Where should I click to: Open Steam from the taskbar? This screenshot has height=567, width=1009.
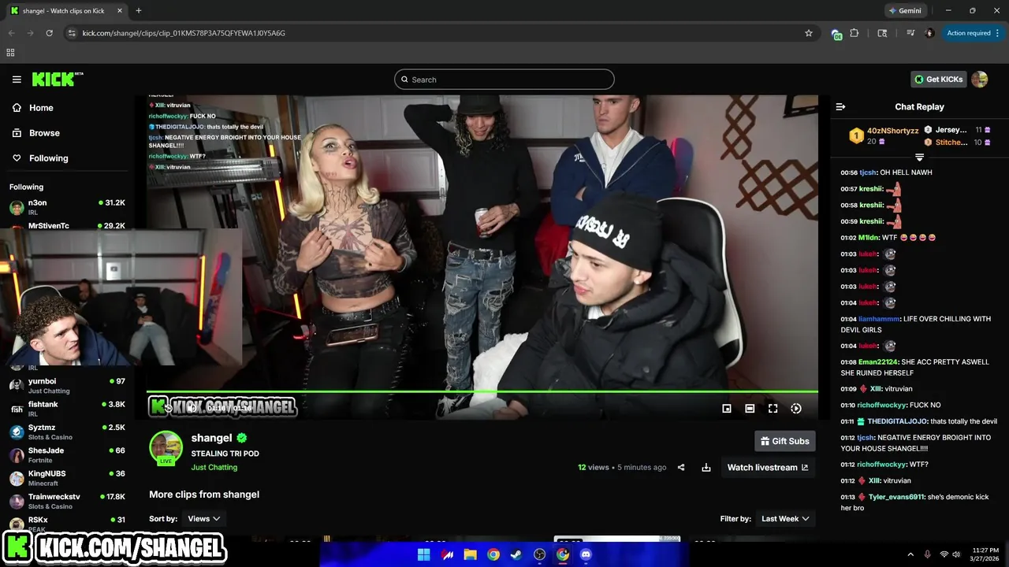pyautogui.click(x=516, y=554)
